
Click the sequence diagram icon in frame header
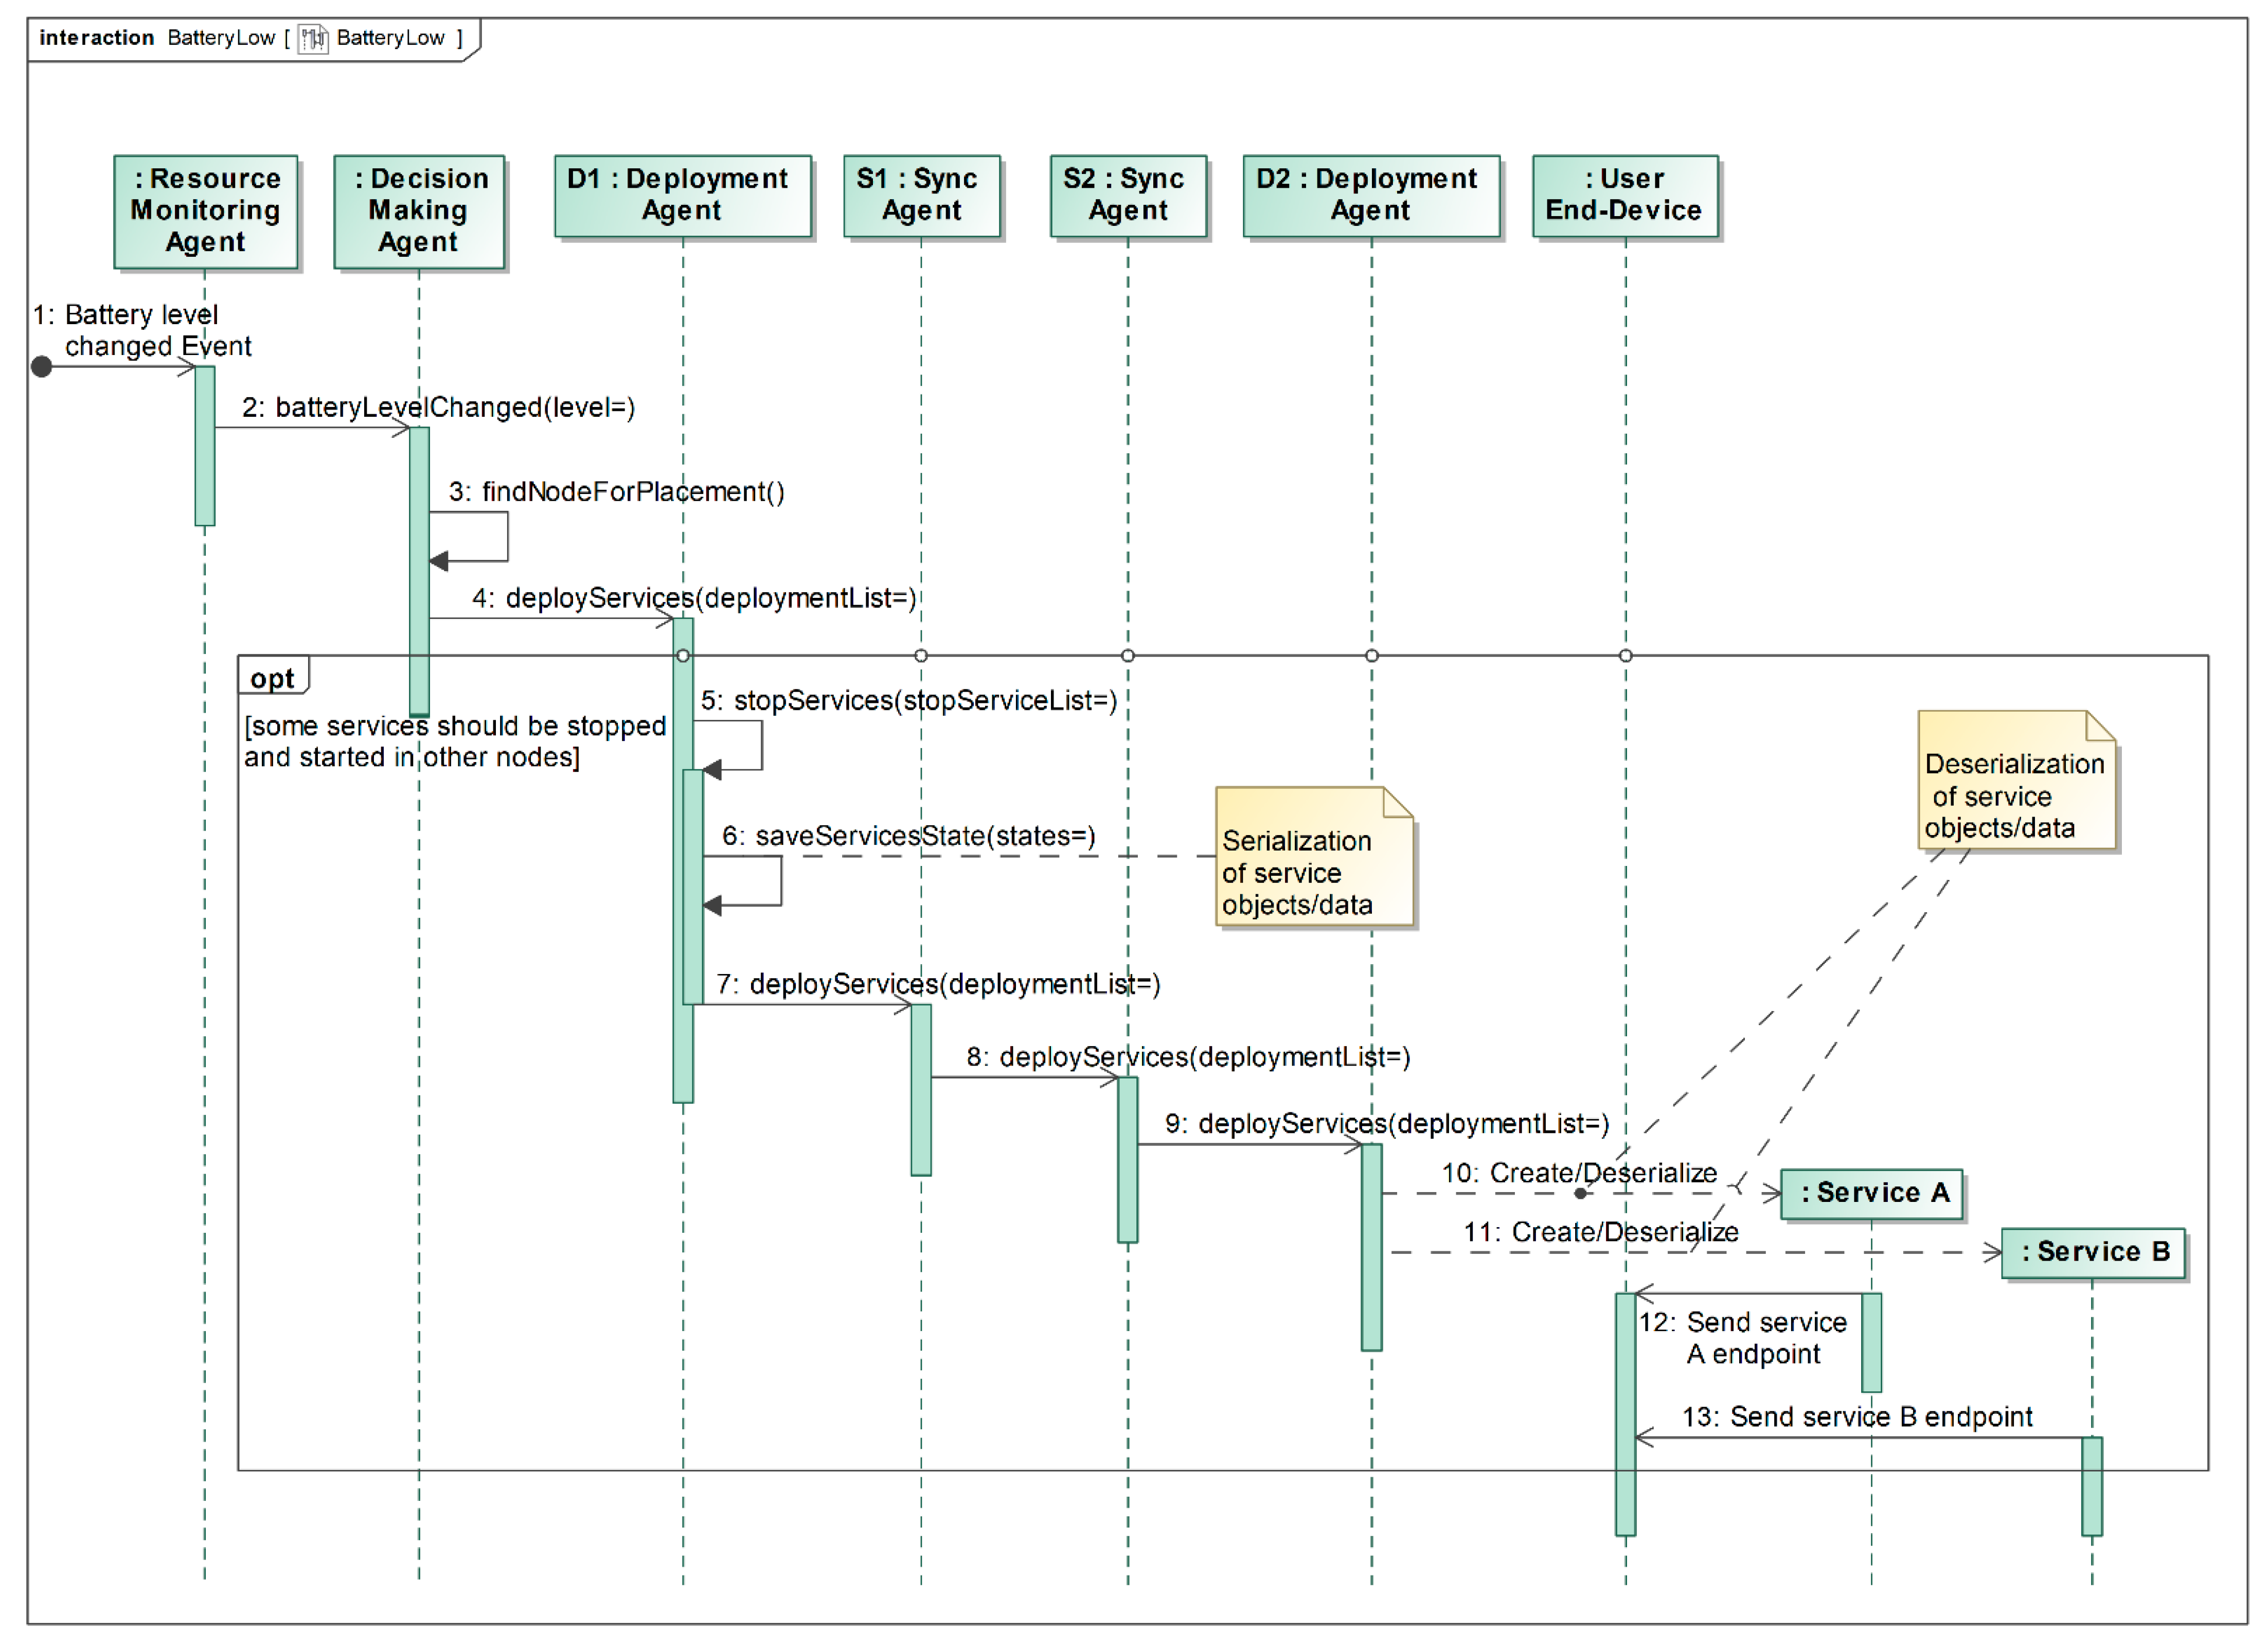[x=313, y=39]
